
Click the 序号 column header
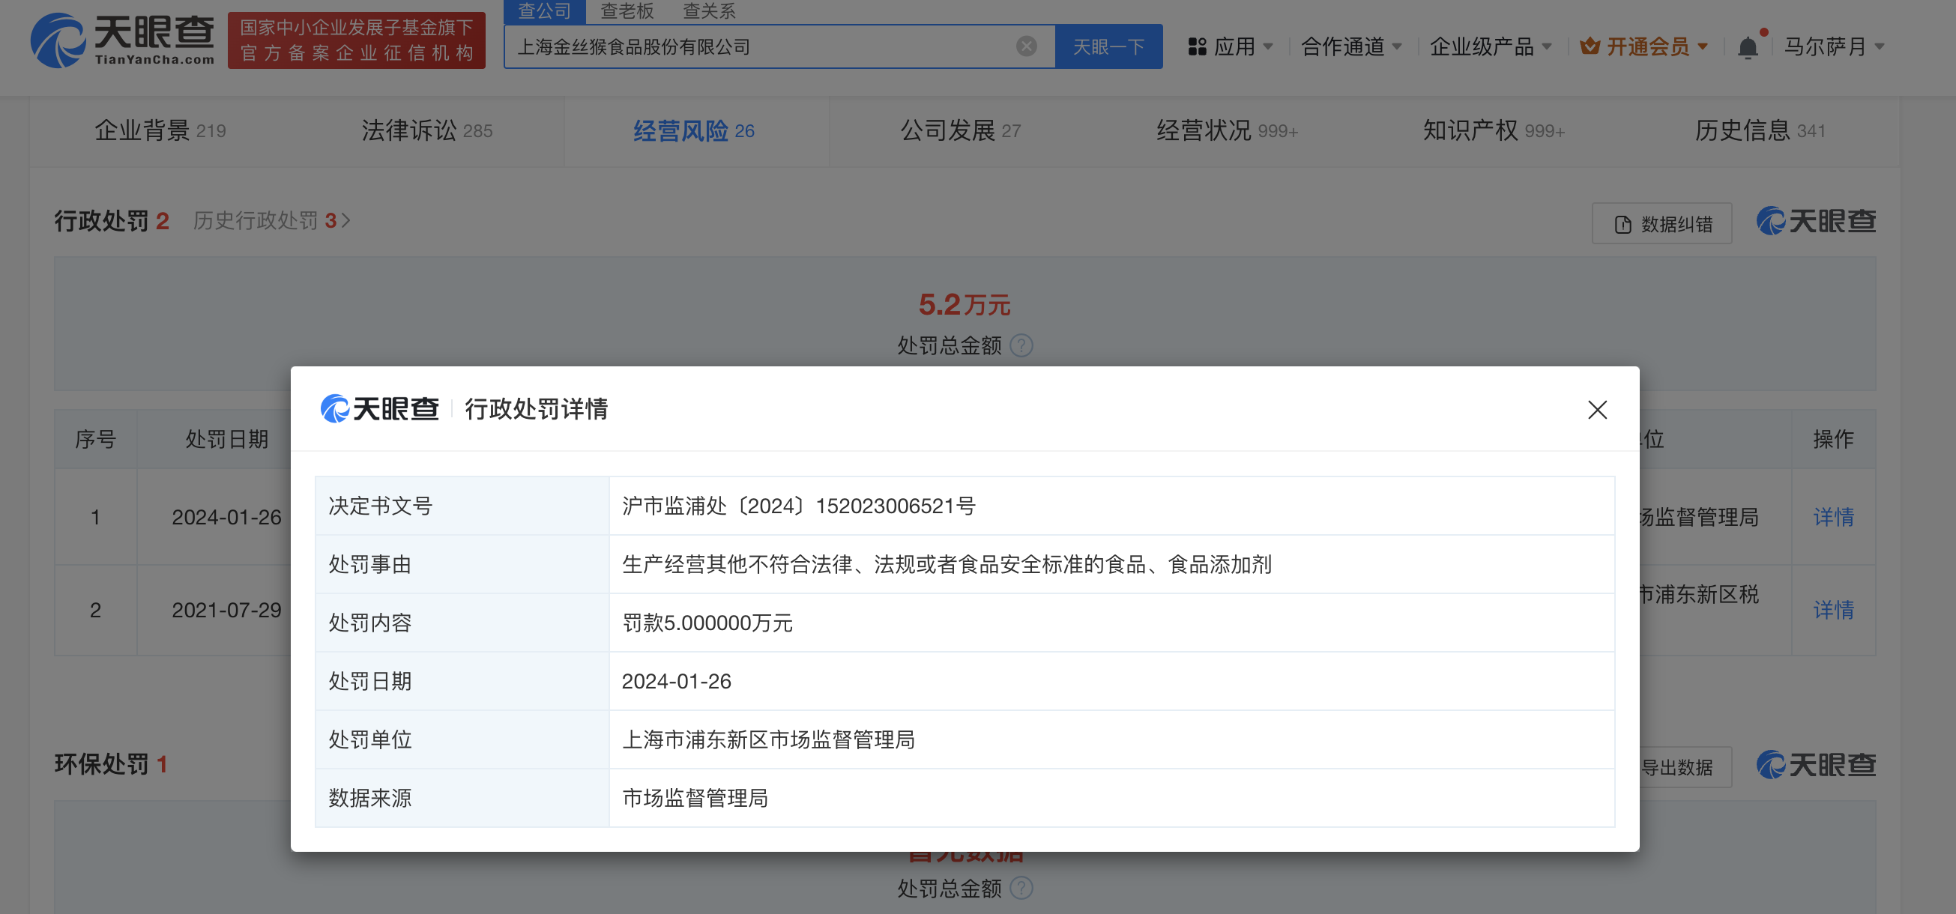[x=95, y=439]
